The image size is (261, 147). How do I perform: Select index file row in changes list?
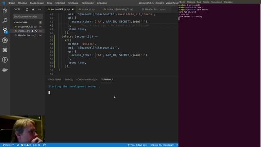[x=27, y=31]
